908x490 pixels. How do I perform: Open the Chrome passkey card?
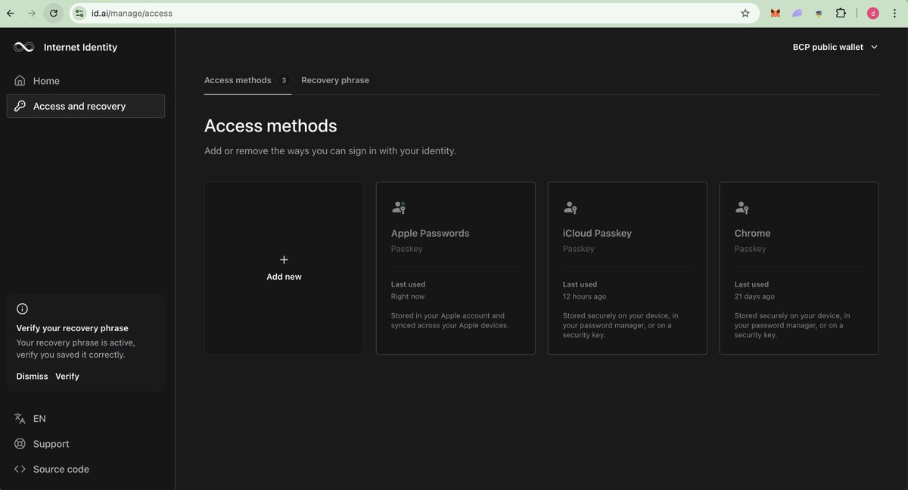pos(799,268)
